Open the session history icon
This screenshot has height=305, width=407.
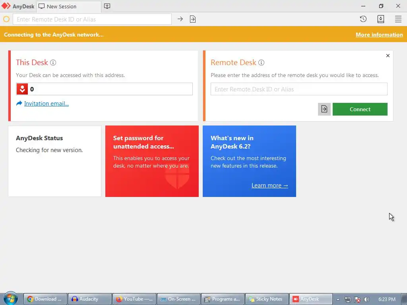(x=363, y=19)
